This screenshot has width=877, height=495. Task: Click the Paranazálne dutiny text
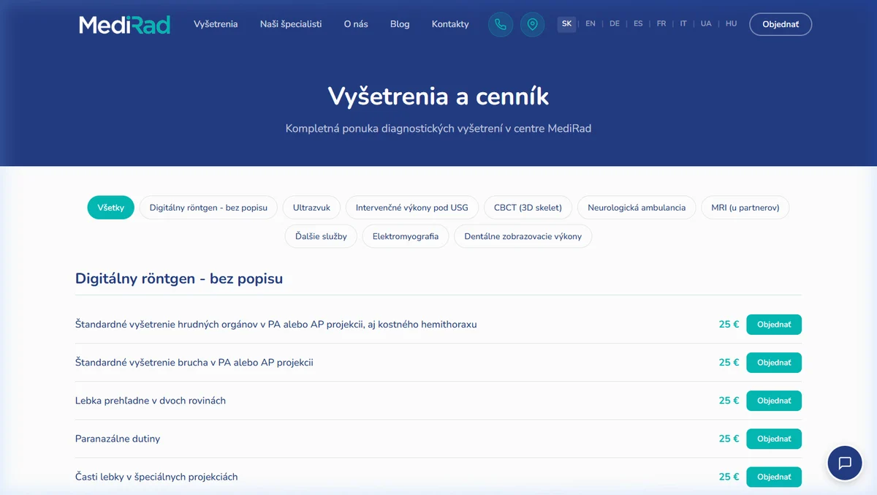coord(118,439)
